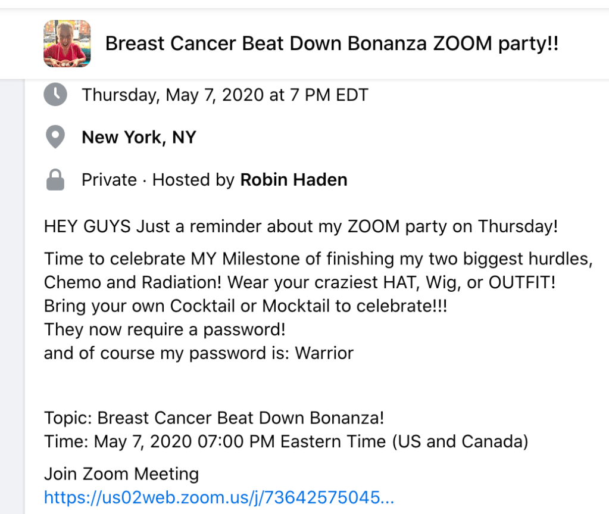The height and width of the screenshot is (514, 609).
Task: Click the event thumbnail photo in header
Action: coord(67,43)
